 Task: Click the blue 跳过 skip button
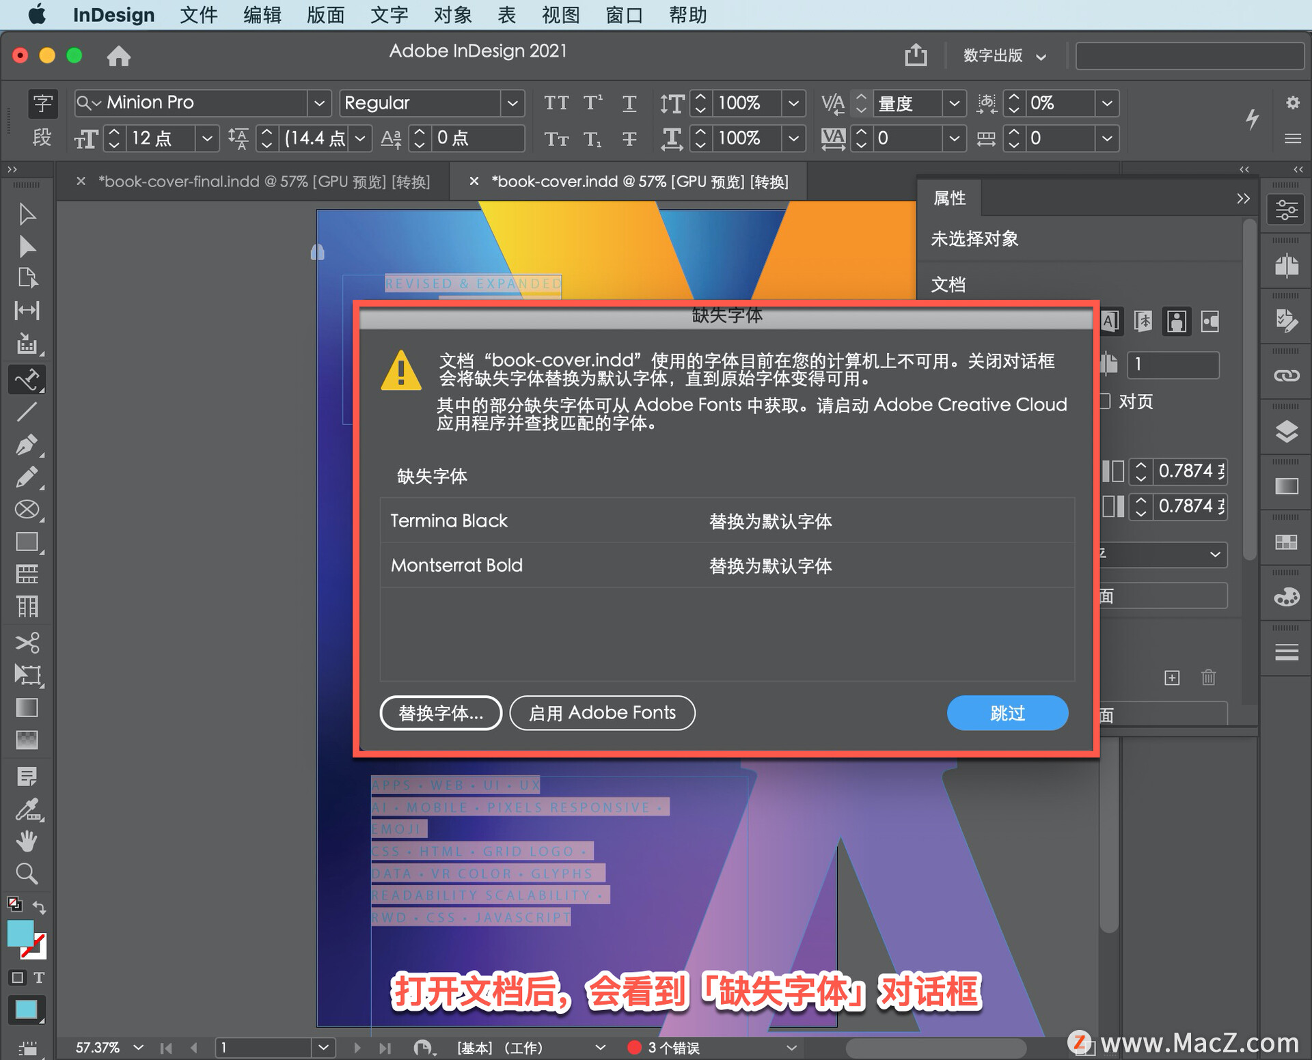click(1007, 713)
